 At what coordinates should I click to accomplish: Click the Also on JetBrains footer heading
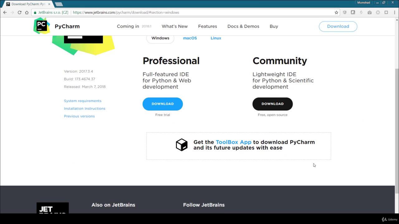(113, 205)
